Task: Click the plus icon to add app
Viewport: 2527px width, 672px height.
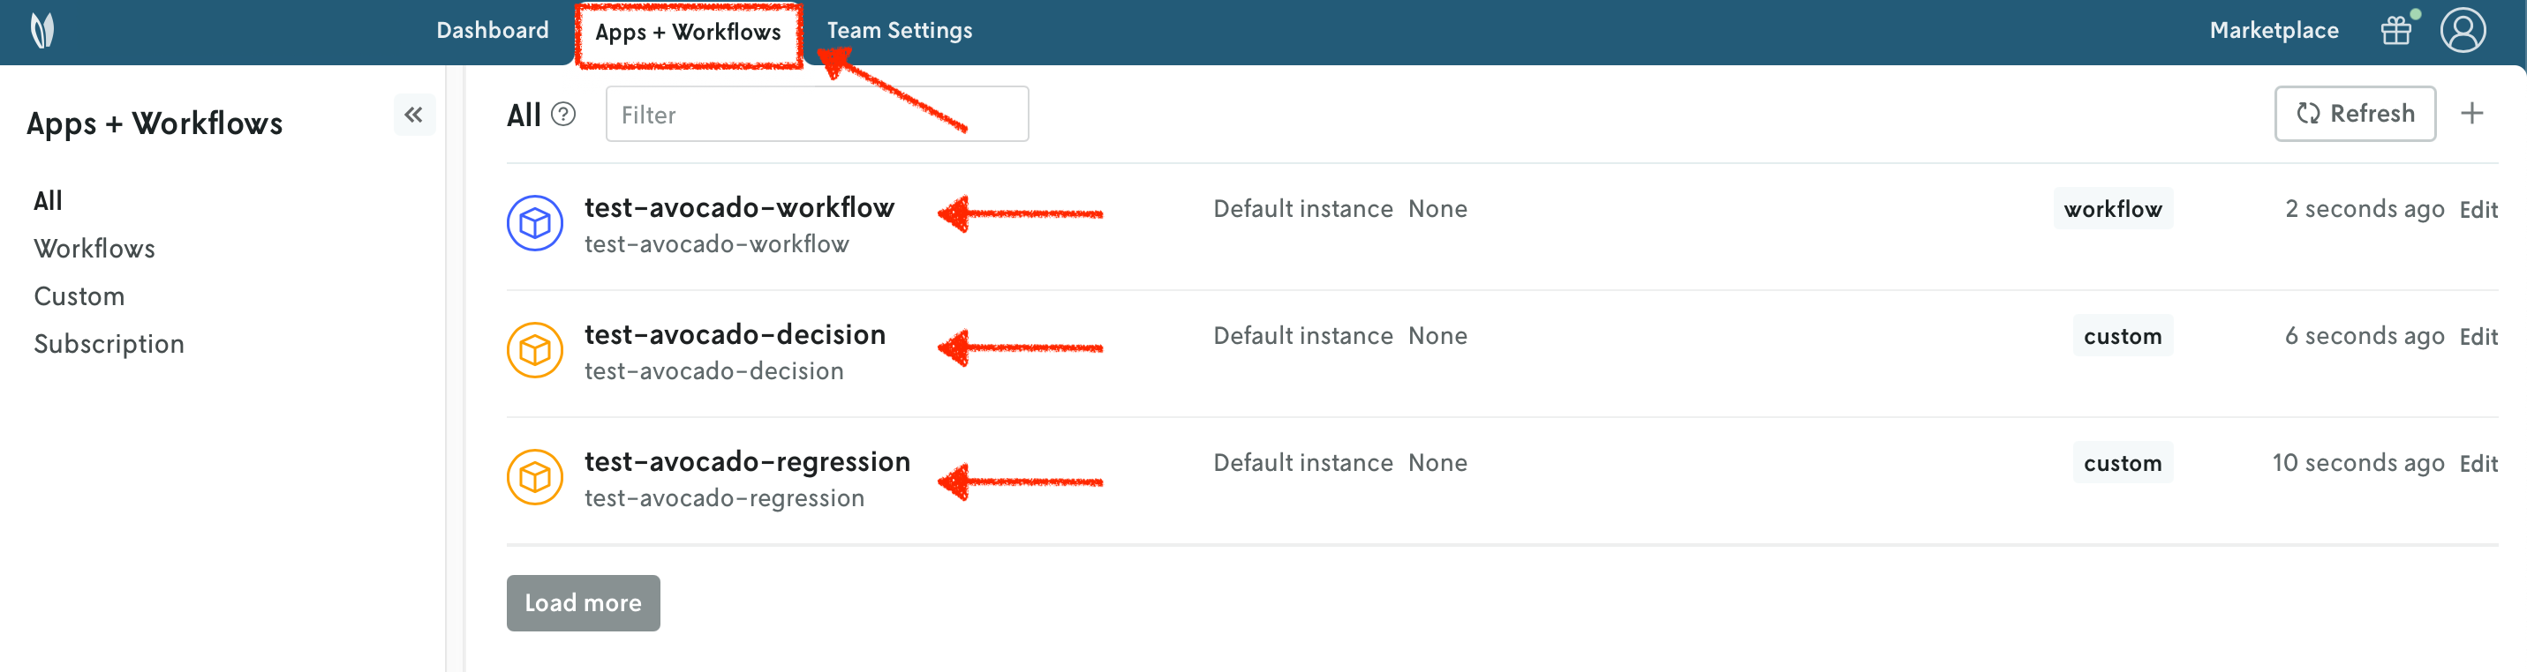Action: click(x=2472, y=114)
